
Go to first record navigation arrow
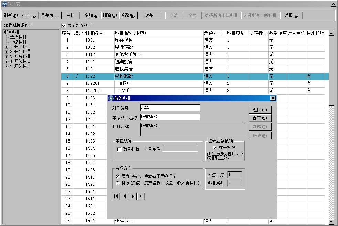point(116,196)
